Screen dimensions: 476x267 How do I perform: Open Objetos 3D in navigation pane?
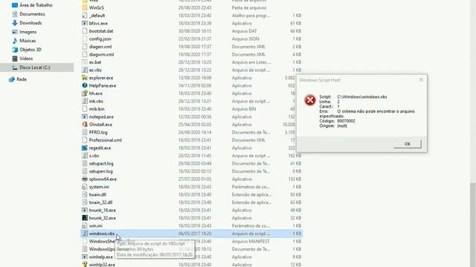click(30, 50)
